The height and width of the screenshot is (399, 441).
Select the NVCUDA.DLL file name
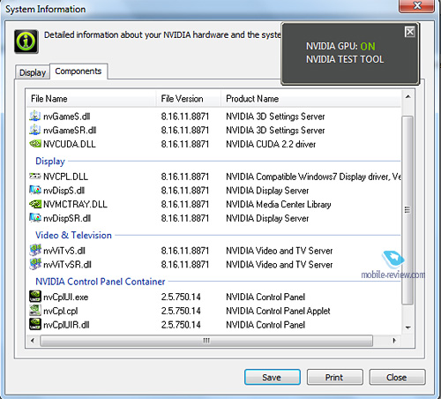tap(70, 144)
